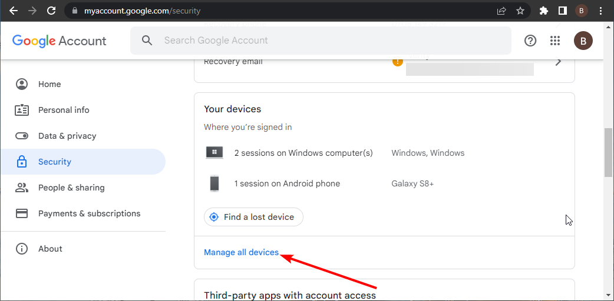Open the Home menu item
This screenshot has width=614, height=301.
coord(49,84)
